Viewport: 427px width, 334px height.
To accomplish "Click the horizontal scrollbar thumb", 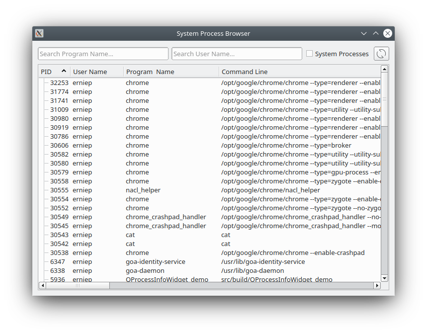I will pos(78,285).
